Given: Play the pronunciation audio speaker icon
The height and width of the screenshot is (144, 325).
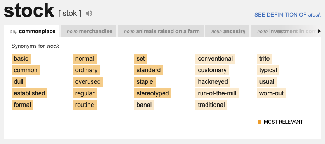Looking at the screenshot, I should 89,14.
